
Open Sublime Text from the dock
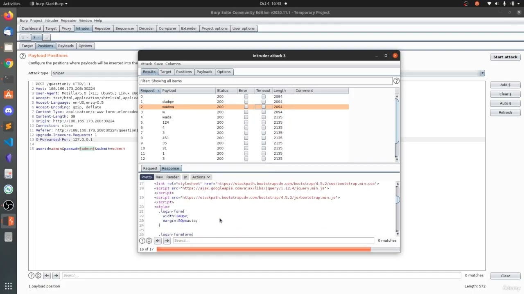click(8, 126)
